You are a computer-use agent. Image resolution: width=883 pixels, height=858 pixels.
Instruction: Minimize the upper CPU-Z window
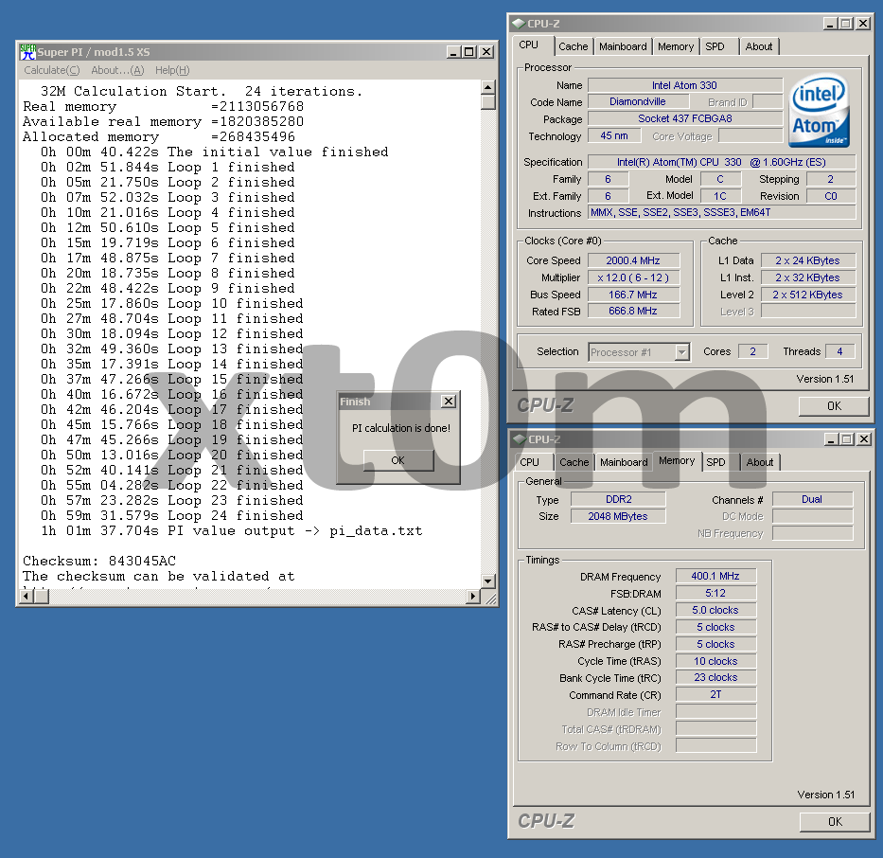pyautogui.click(x=830, y=24)
